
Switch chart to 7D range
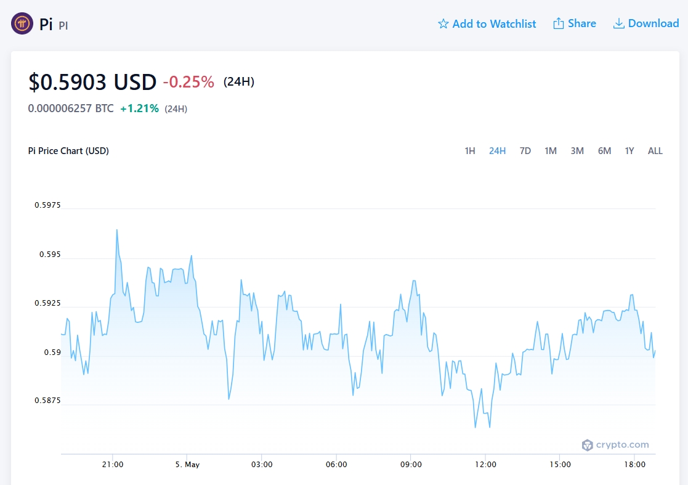pyautogui.click(x=525, y=151)
